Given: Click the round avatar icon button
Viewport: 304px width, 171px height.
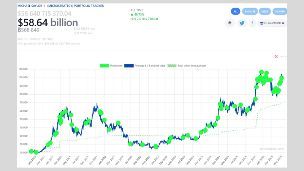Looking at the screenshot, I should pyautogui.click(x=230, y=23).
